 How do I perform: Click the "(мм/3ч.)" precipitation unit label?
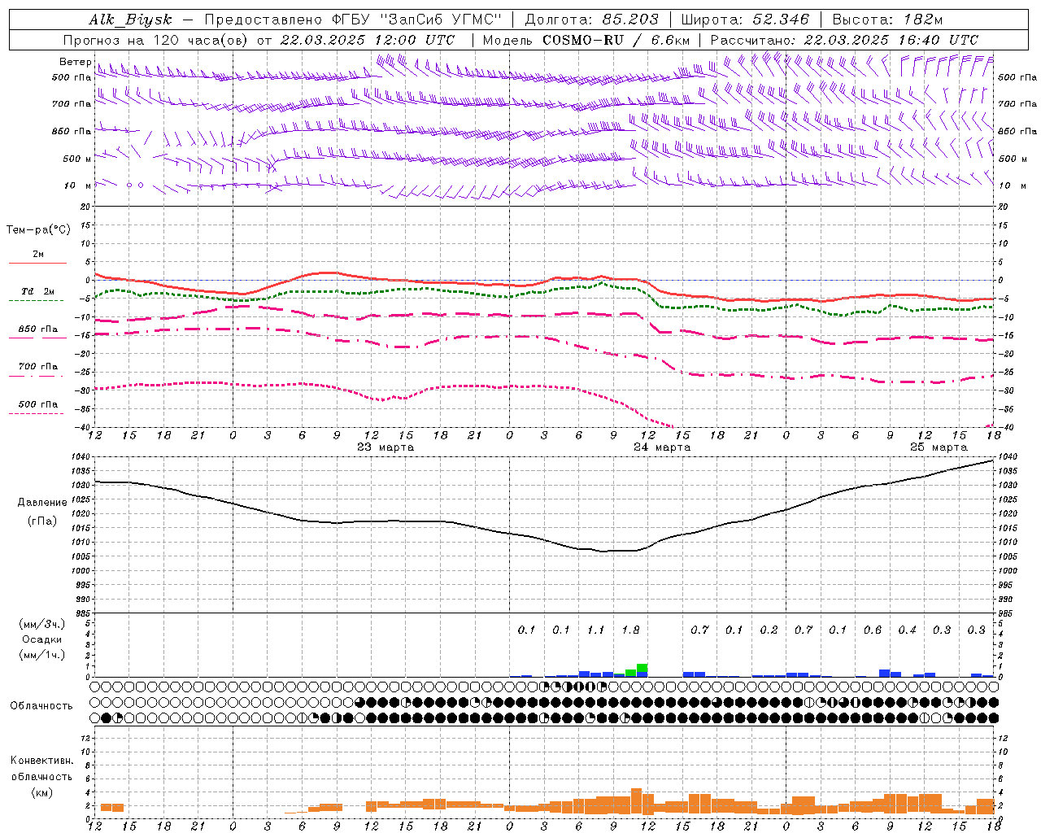point(41,624)
